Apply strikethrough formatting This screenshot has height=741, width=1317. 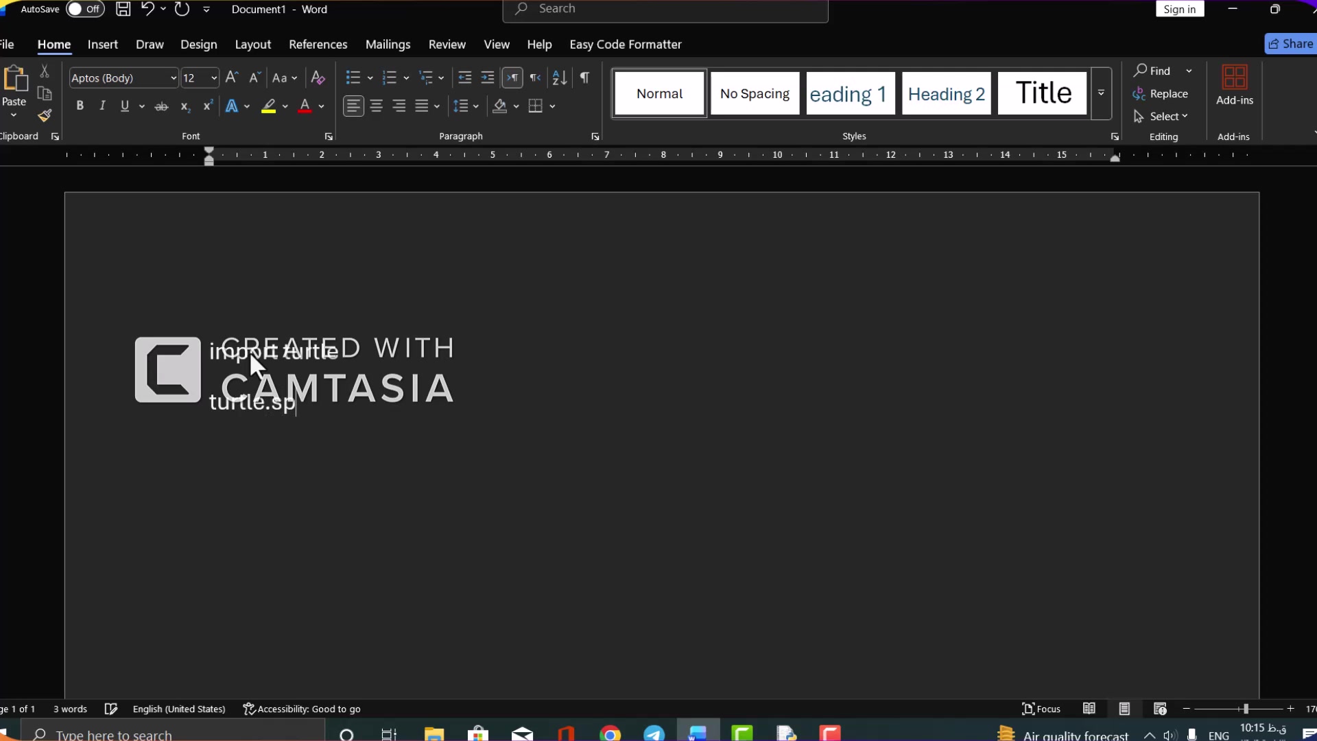(161, 106)
